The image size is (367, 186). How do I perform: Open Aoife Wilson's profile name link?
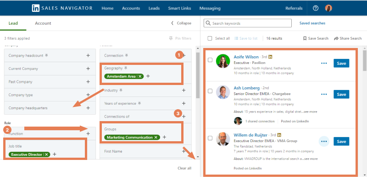[x=246, y=57]
